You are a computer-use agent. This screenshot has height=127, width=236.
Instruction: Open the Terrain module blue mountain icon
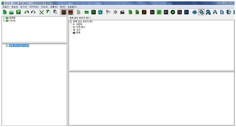pyautogui.click(x=195, y=12)
